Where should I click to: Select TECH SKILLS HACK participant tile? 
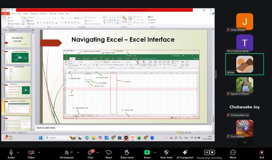[244, 43]
